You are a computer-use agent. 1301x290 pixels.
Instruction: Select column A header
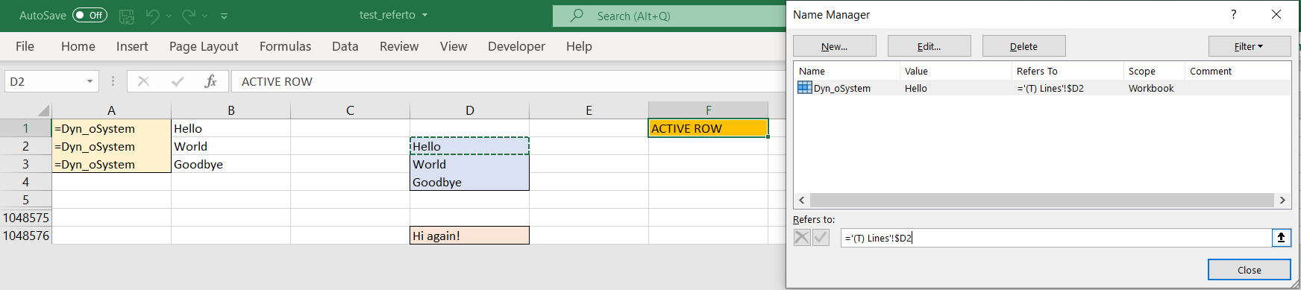[111, 110]
